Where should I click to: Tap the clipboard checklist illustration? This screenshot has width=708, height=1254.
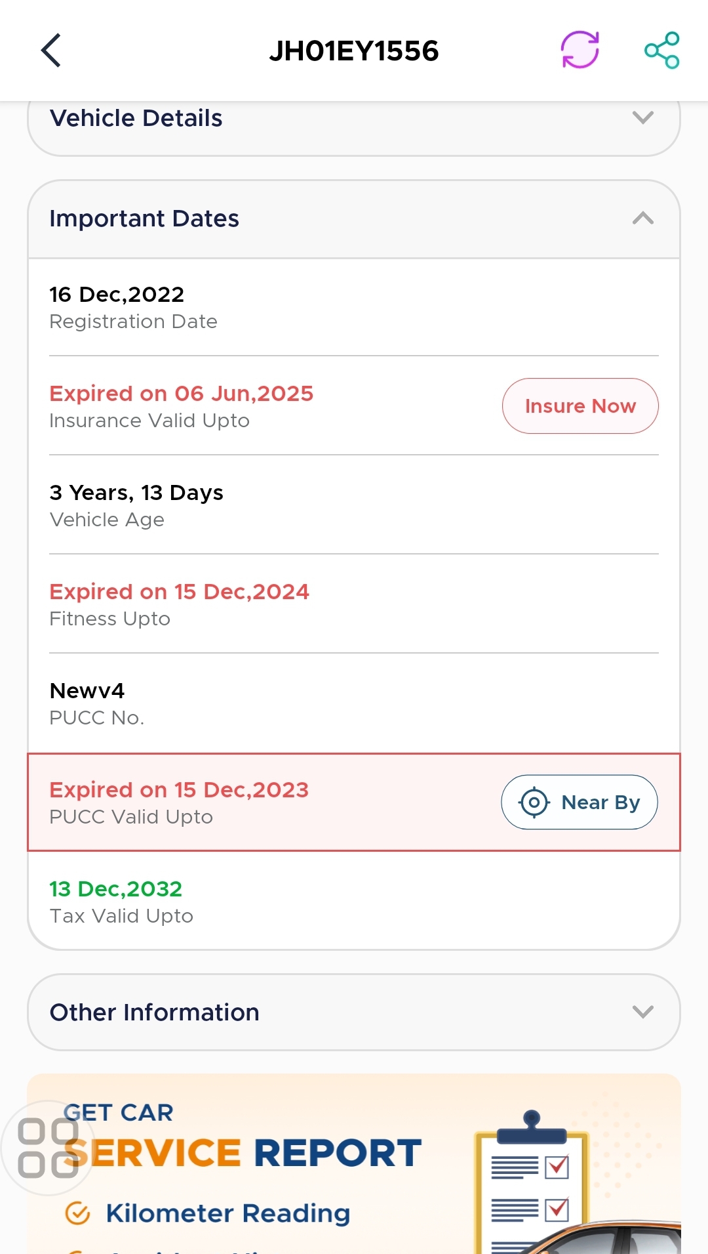[532, 1181]
